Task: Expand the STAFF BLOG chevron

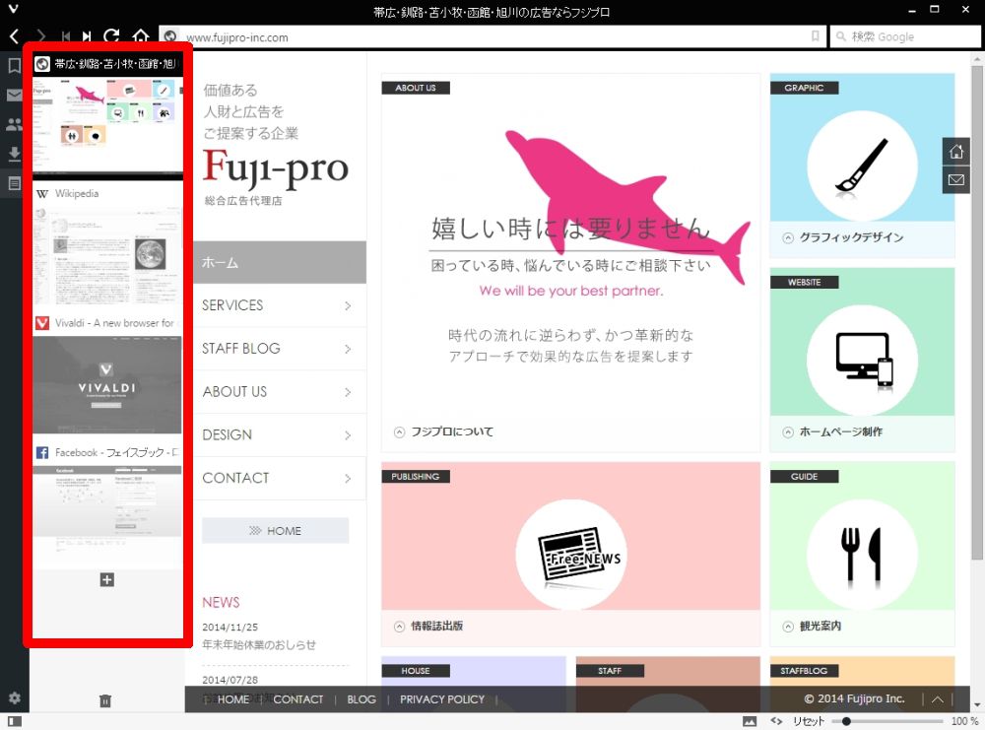Action: pyautogui.click(x=348, y=349)
